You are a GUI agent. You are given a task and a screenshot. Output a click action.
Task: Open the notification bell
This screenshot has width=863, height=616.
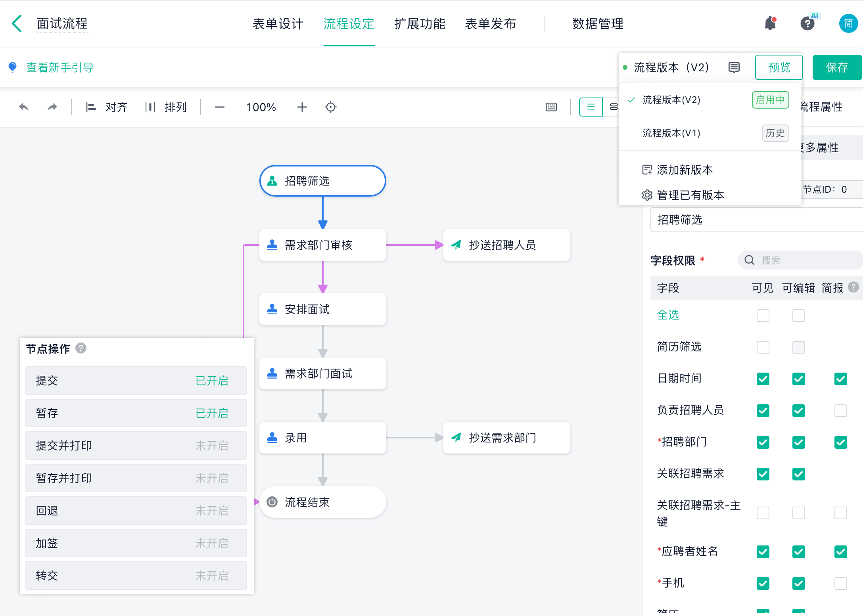770,23
